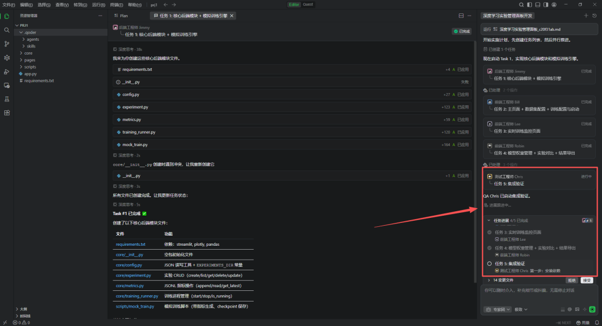
Task: Toggle the primary sidebar layout icon
Action: 528,4
